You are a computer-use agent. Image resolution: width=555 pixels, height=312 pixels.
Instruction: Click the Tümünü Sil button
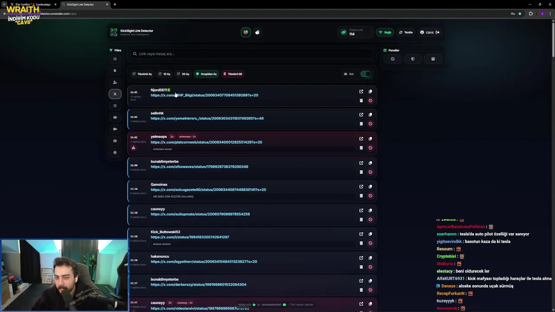tap(232, 74)
